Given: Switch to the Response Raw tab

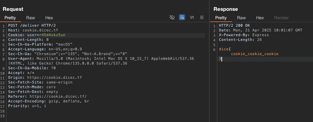Looking at the screenshot, I should (x=241, y=18).
